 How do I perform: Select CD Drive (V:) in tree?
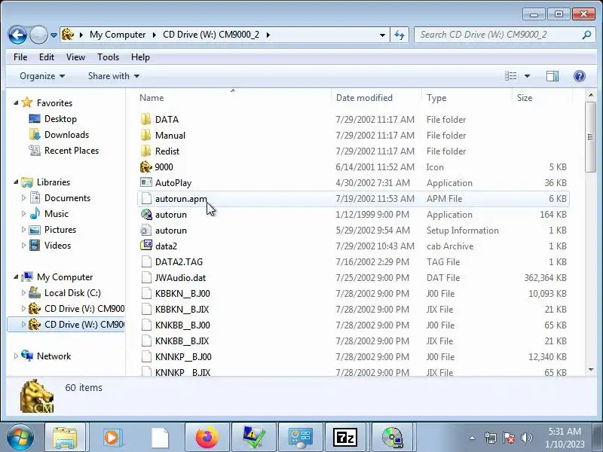point(84,309)
